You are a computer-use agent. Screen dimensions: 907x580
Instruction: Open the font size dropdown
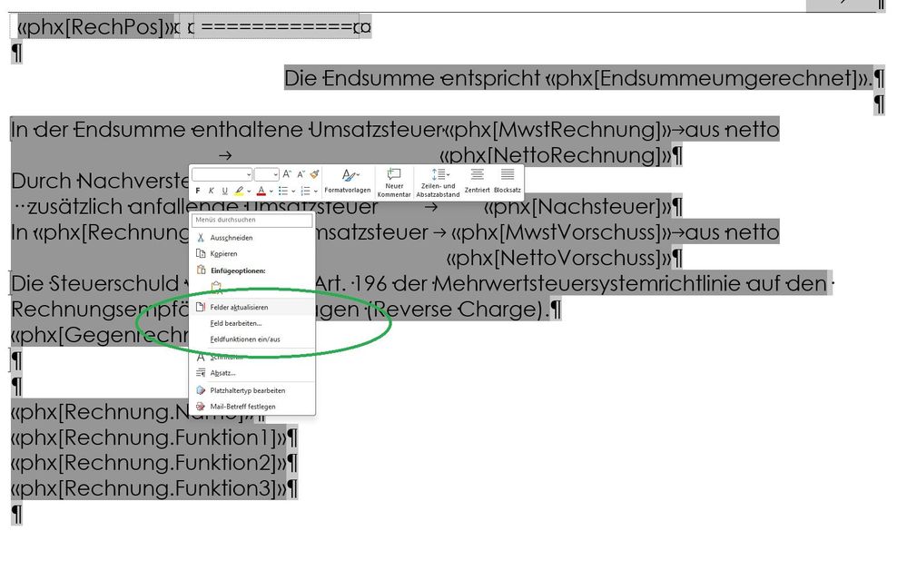tap(266, 173)
